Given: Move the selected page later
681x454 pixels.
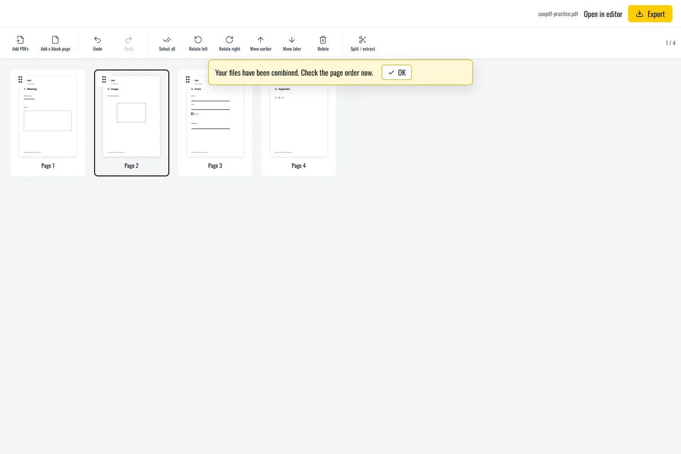Looking at the screenshot, I should 292,43.
